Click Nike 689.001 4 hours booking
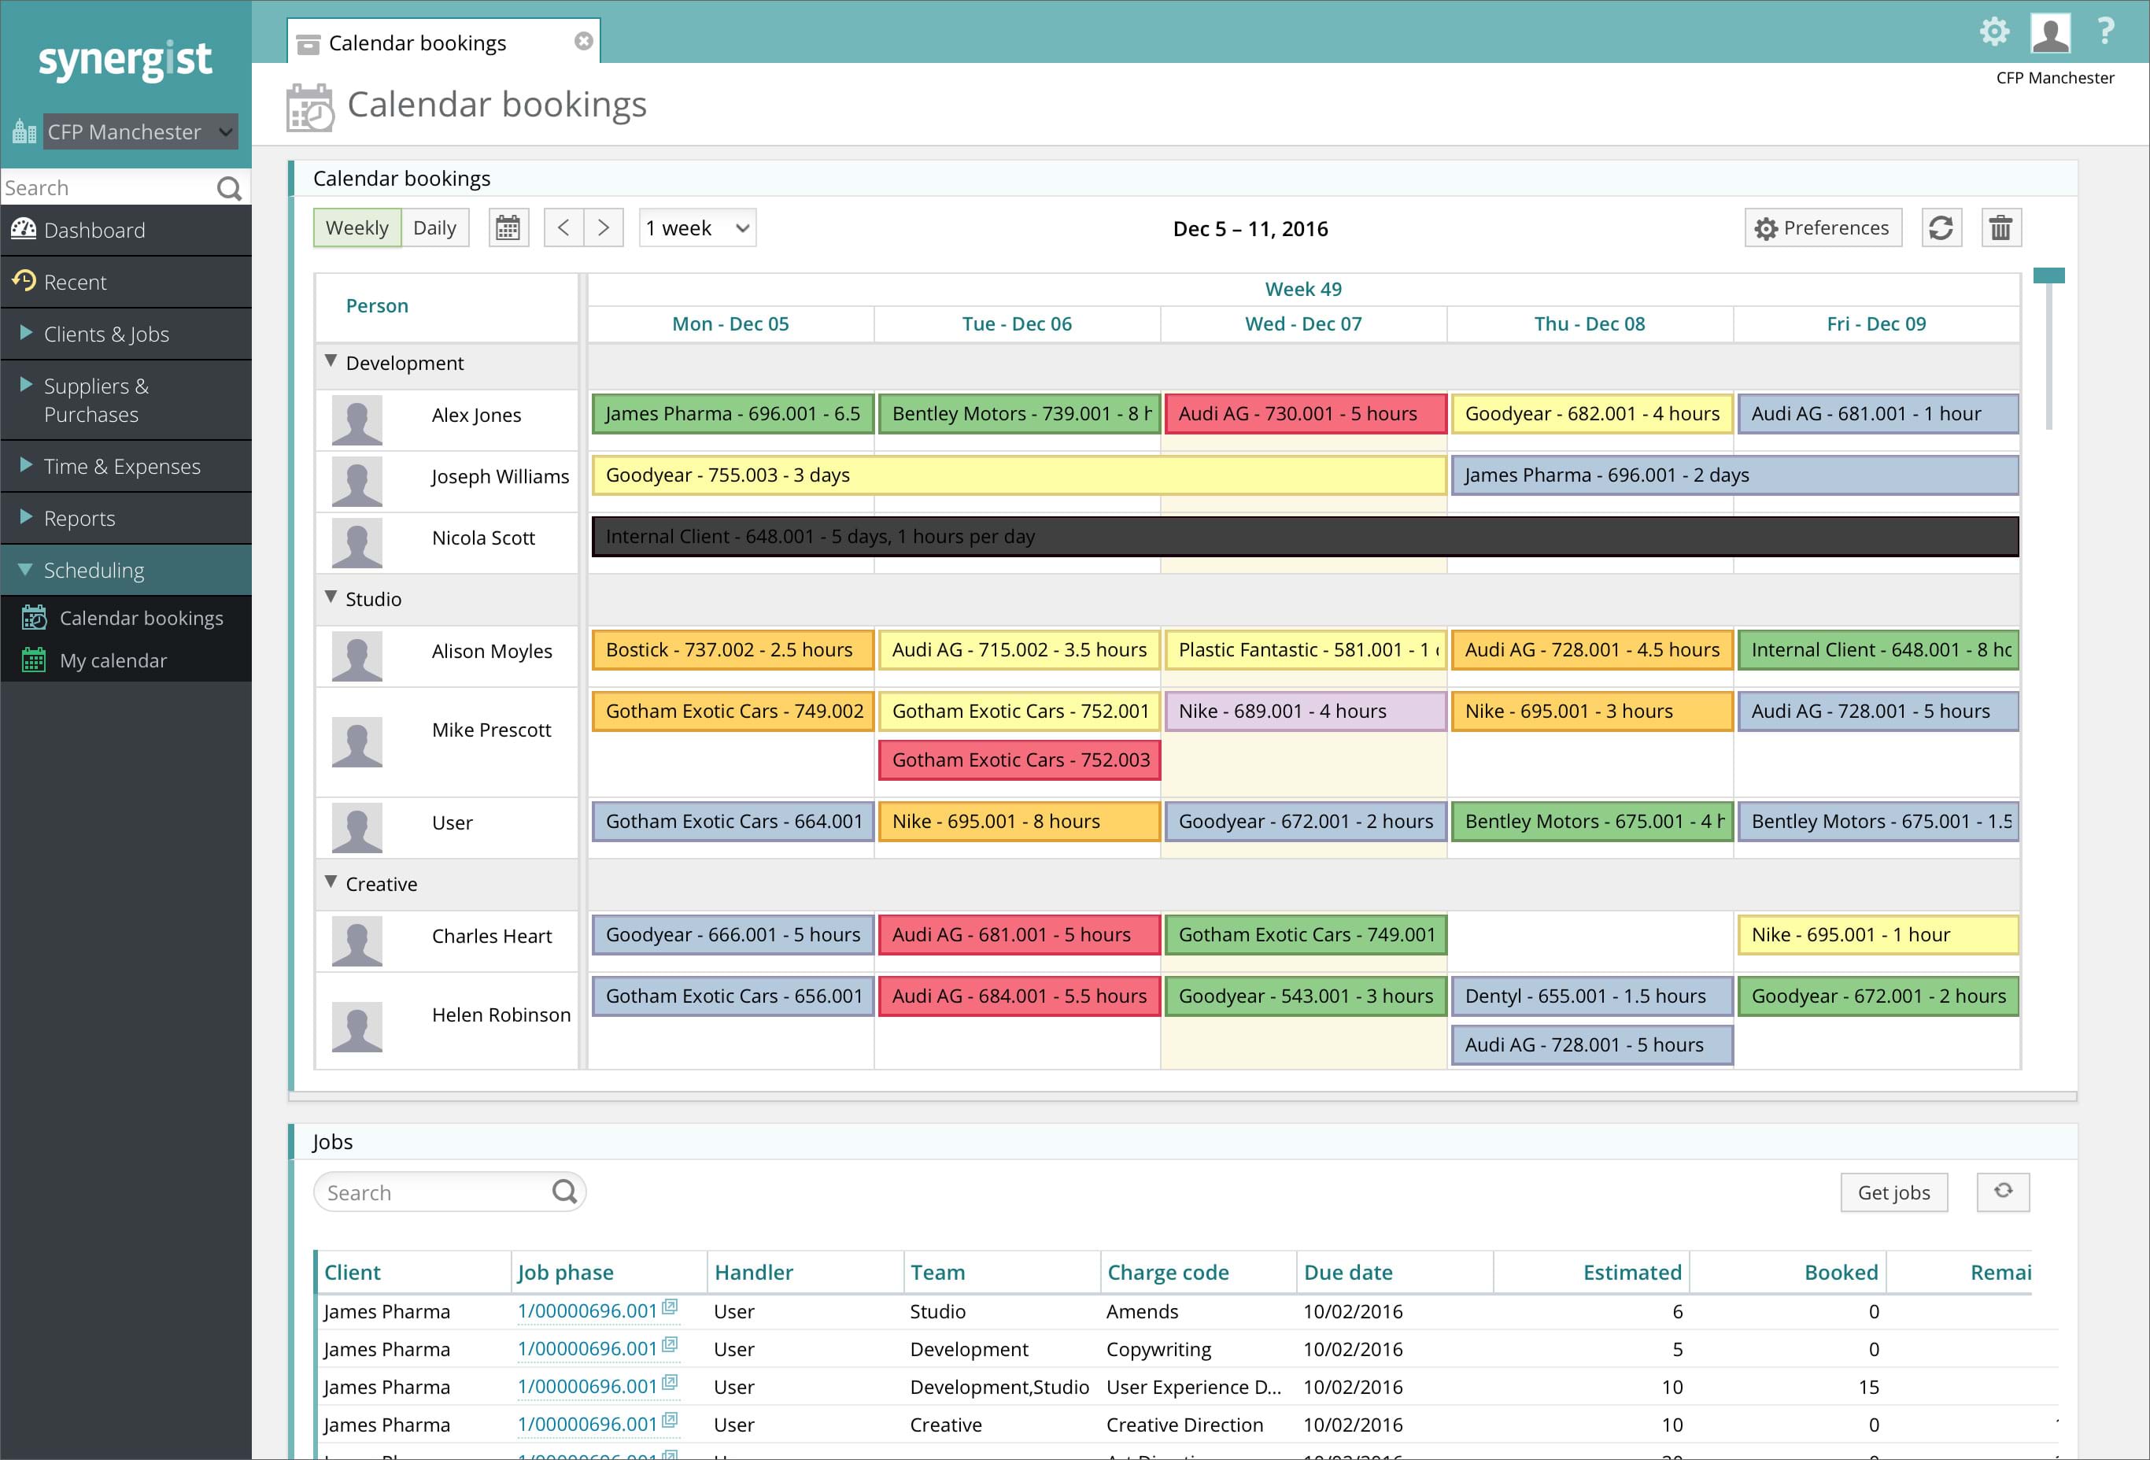 pos(1305,712)
